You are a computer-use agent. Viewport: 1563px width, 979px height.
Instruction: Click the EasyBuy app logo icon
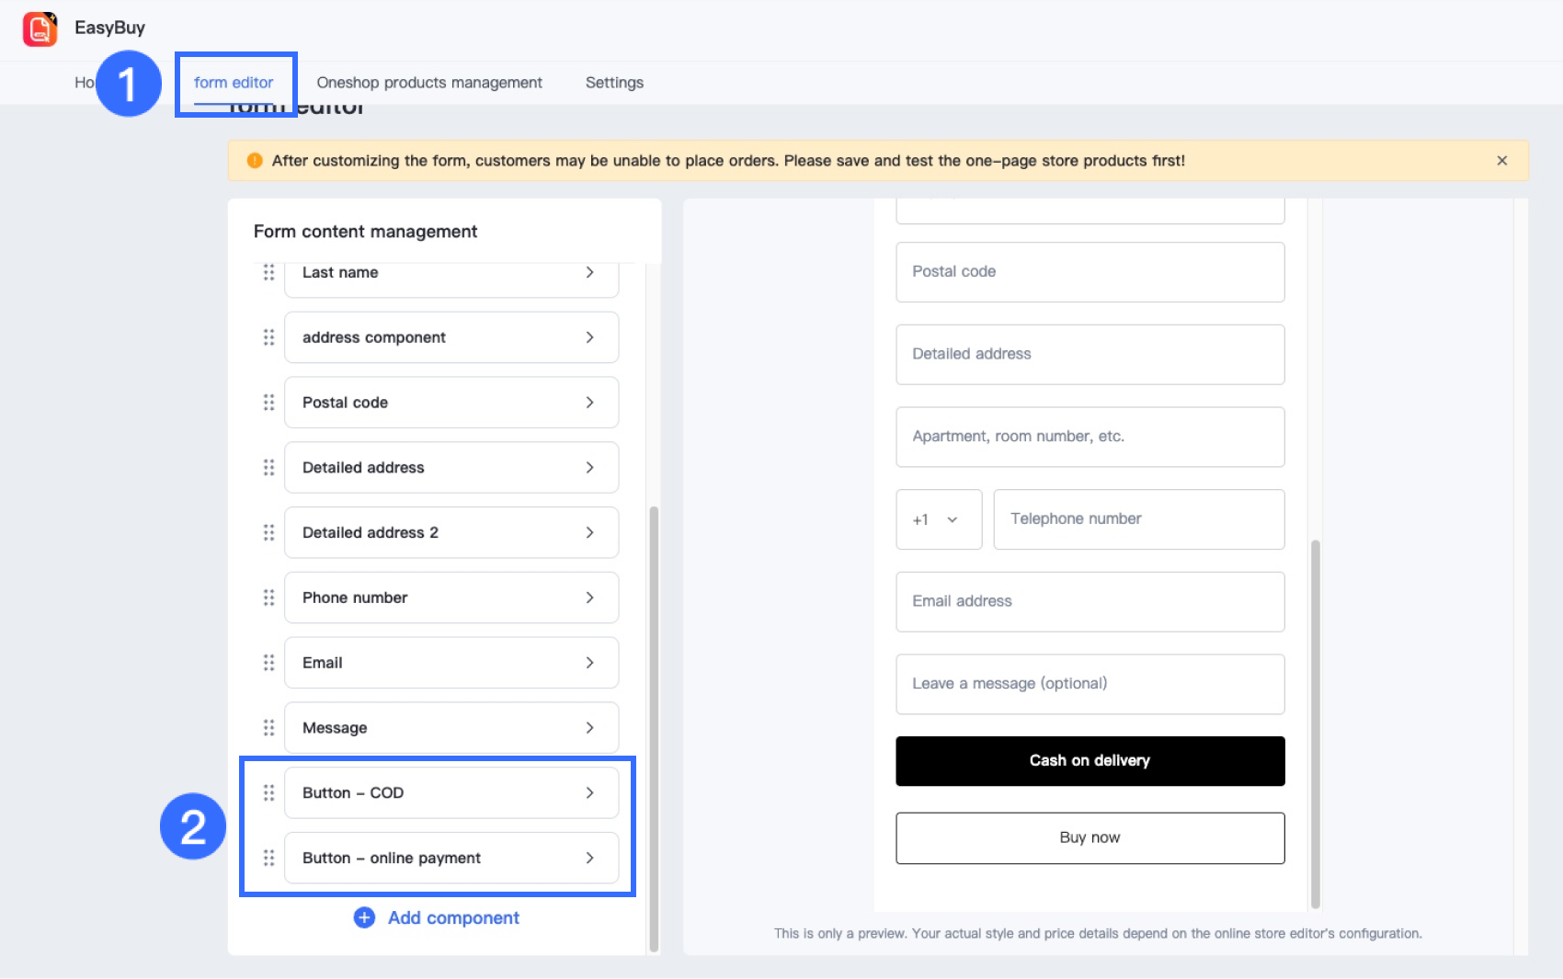click(x=40, y=28)
